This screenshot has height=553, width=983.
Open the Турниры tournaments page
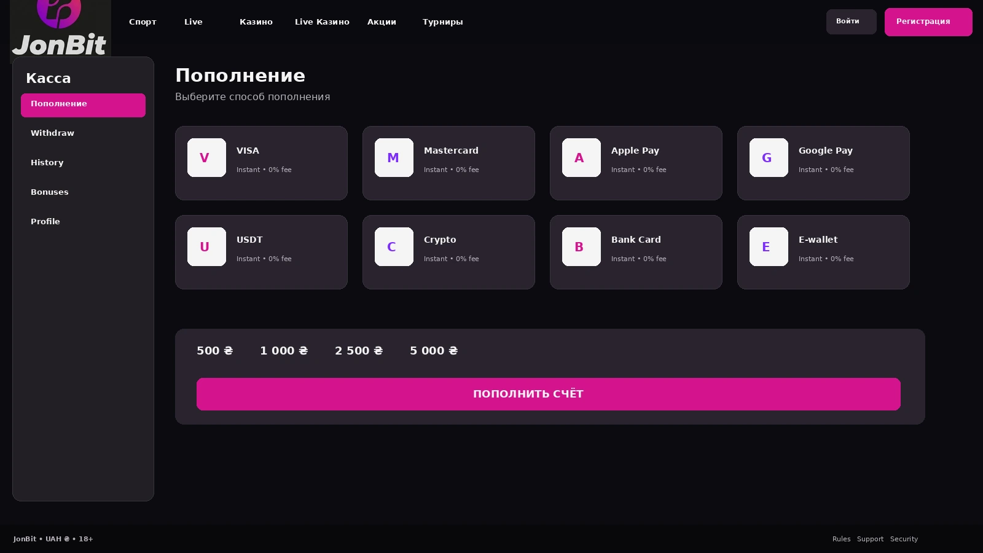(442, 22)
